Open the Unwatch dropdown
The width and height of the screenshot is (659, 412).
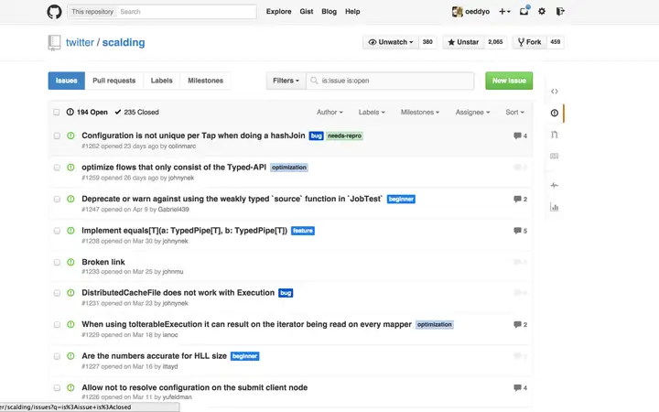click(x=391, y=42)
